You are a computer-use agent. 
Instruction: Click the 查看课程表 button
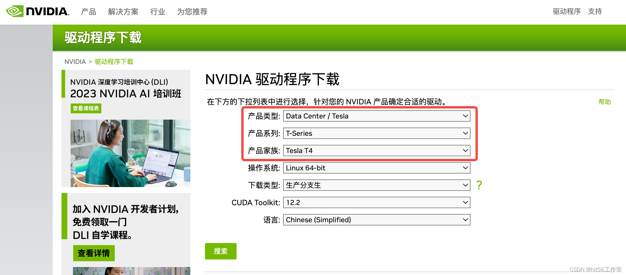[x=86, y=108]
